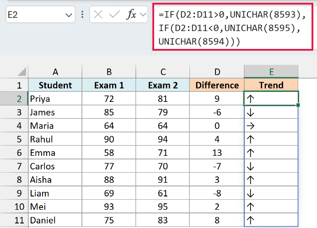Select the cell containing Carlos
Screen dimensions: 317x228
[x=55, y=166]
